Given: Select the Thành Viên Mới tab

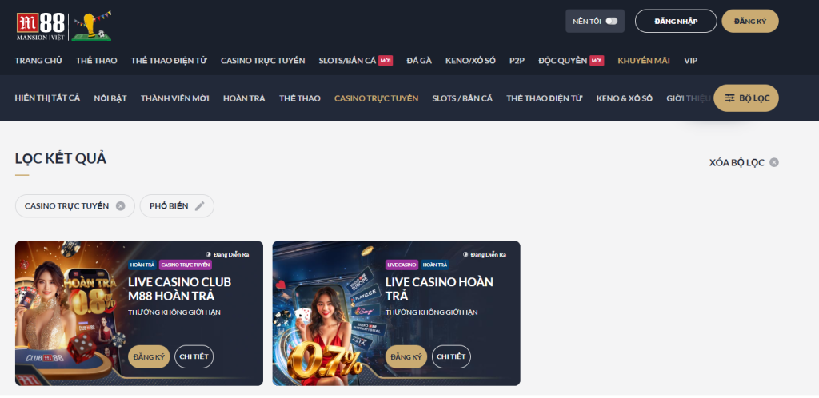Looking at the screenshot, I should 175,98.
